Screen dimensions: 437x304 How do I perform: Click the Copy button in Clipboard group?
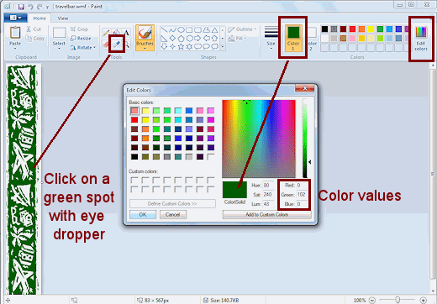(34, 39)
